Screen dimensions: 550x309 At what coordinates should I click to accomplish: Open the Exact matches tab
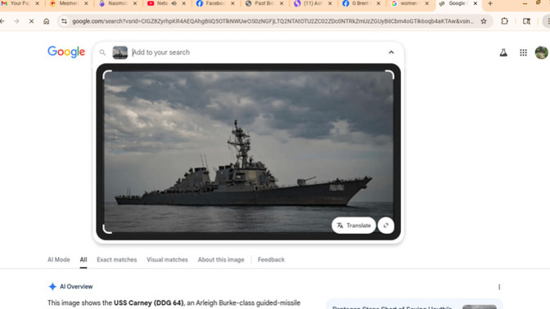pos(117,260)
